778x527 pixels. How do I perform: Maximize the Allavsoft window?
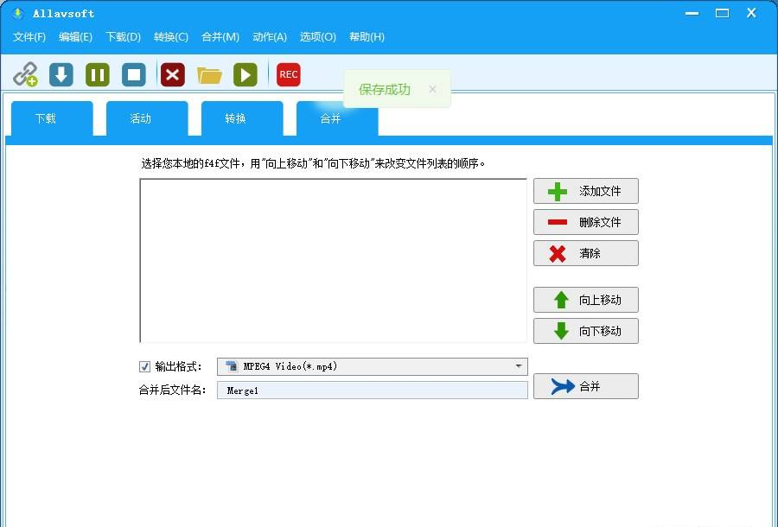pyautogui.click(x=722, y=13)
